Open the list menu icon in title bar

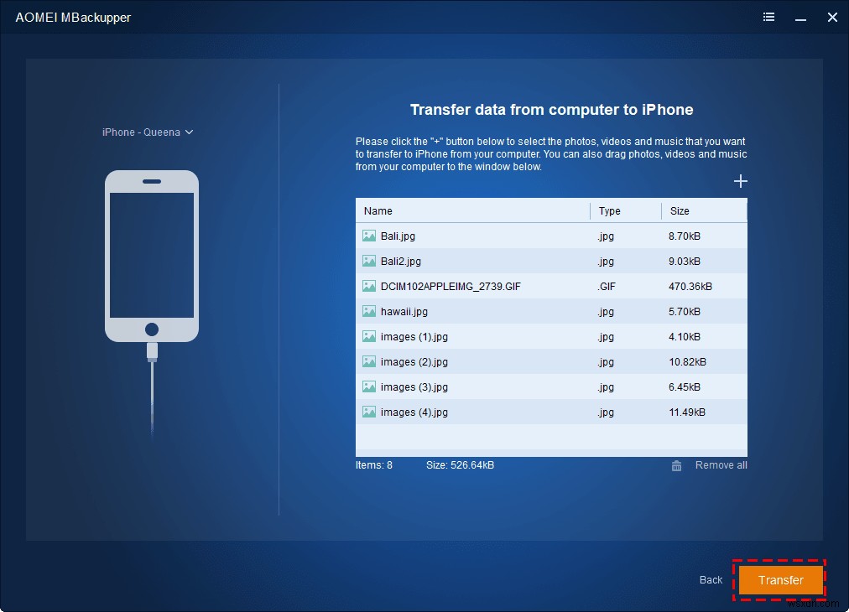[x=768, y=17]
